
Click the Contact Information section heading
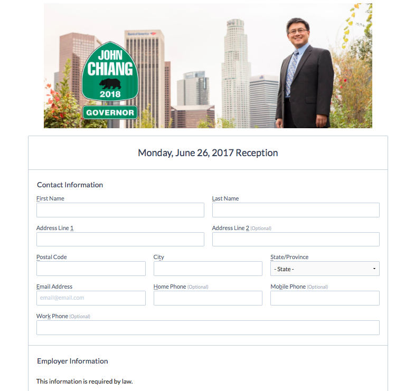coord(70,185)
